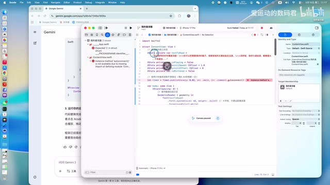
Task: Open the Text Encoding dropdown
Action: (x=306, y=111)
